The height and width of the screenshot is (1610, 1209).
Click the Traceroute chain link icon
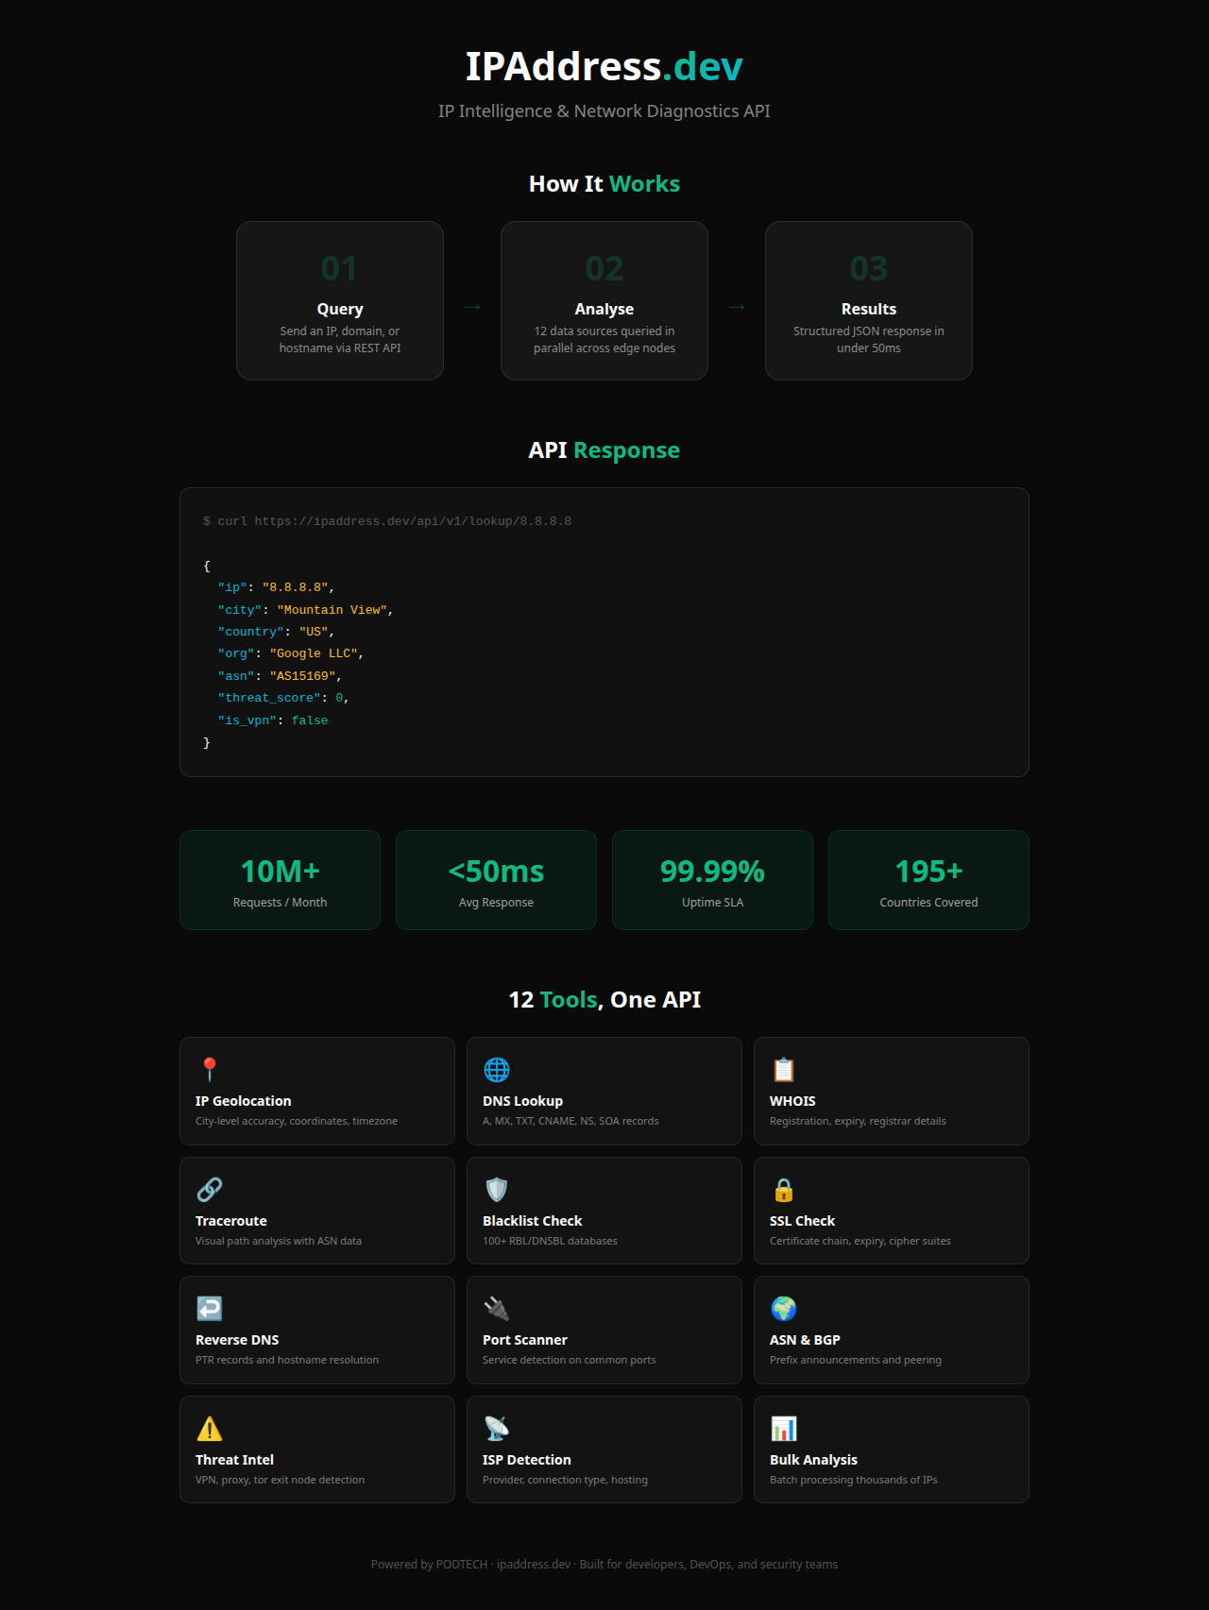click(210, 1190)
